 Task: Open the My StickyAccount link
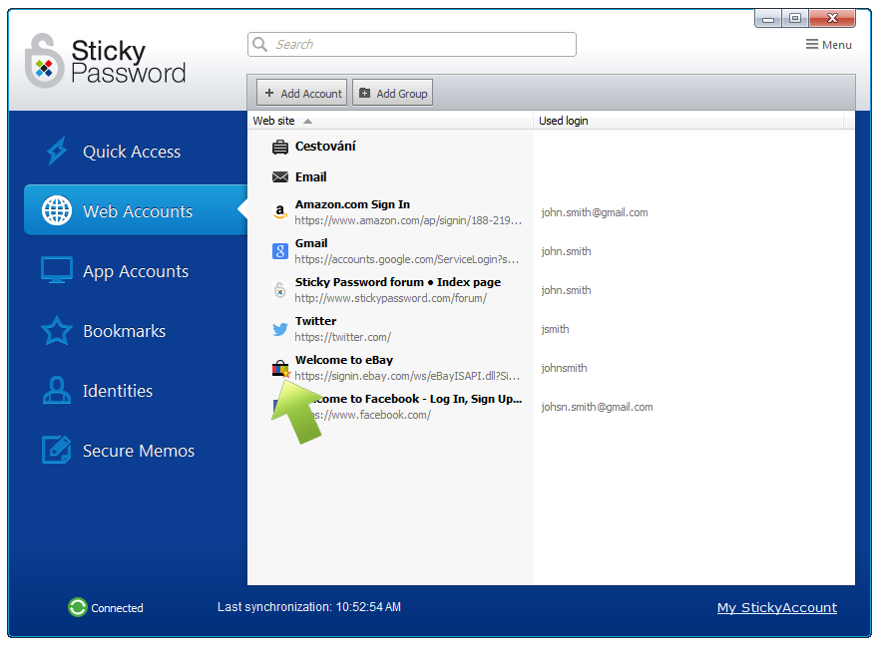tap(777, 607)
